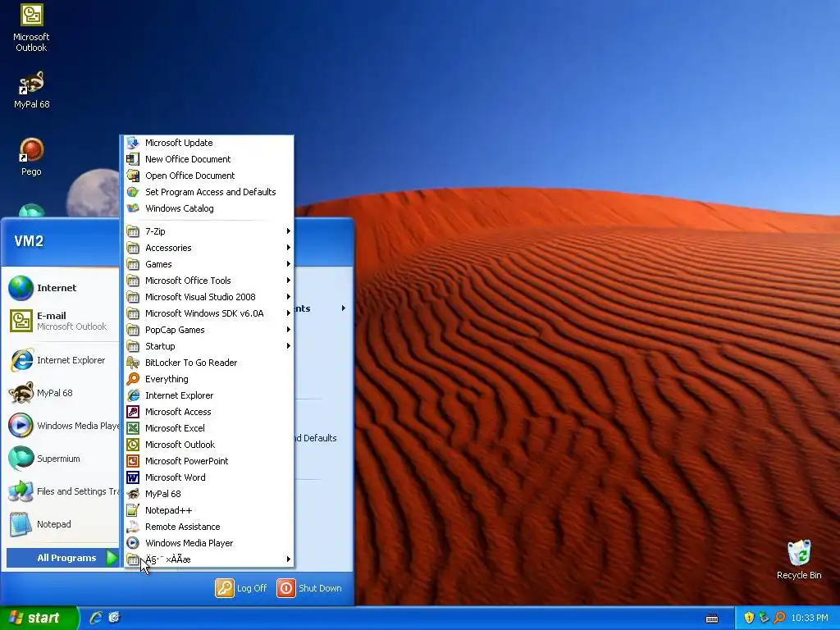Click the Internet pinned item in Start menu
This screenshot has width=840, height=630.
point(62,288)
